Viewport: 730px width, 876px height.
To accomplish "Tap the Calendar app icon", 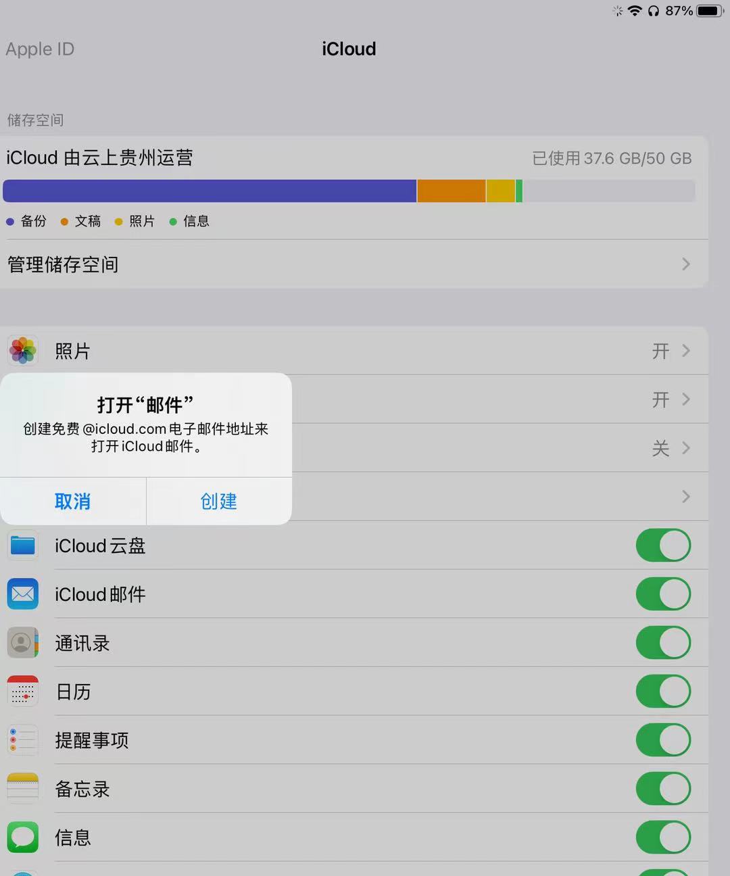I will 23,691.
